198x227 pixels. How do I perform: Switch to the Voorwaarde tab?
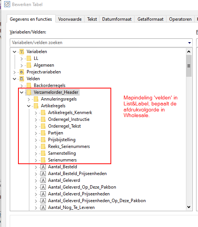click(x=70, y=19)
